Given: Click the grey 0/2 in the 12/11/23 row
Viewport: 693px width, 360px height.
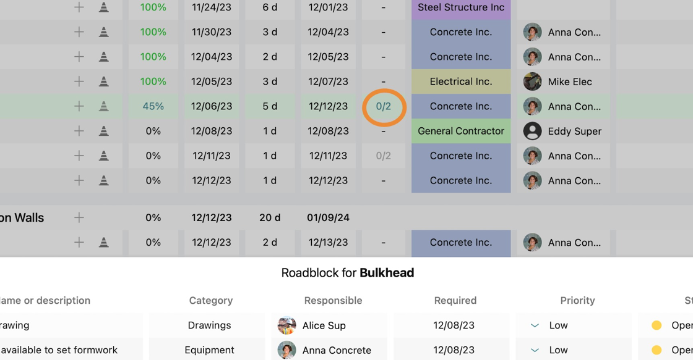Looking at the screenshot, I should pyautogui.click(x=383, y=156).
